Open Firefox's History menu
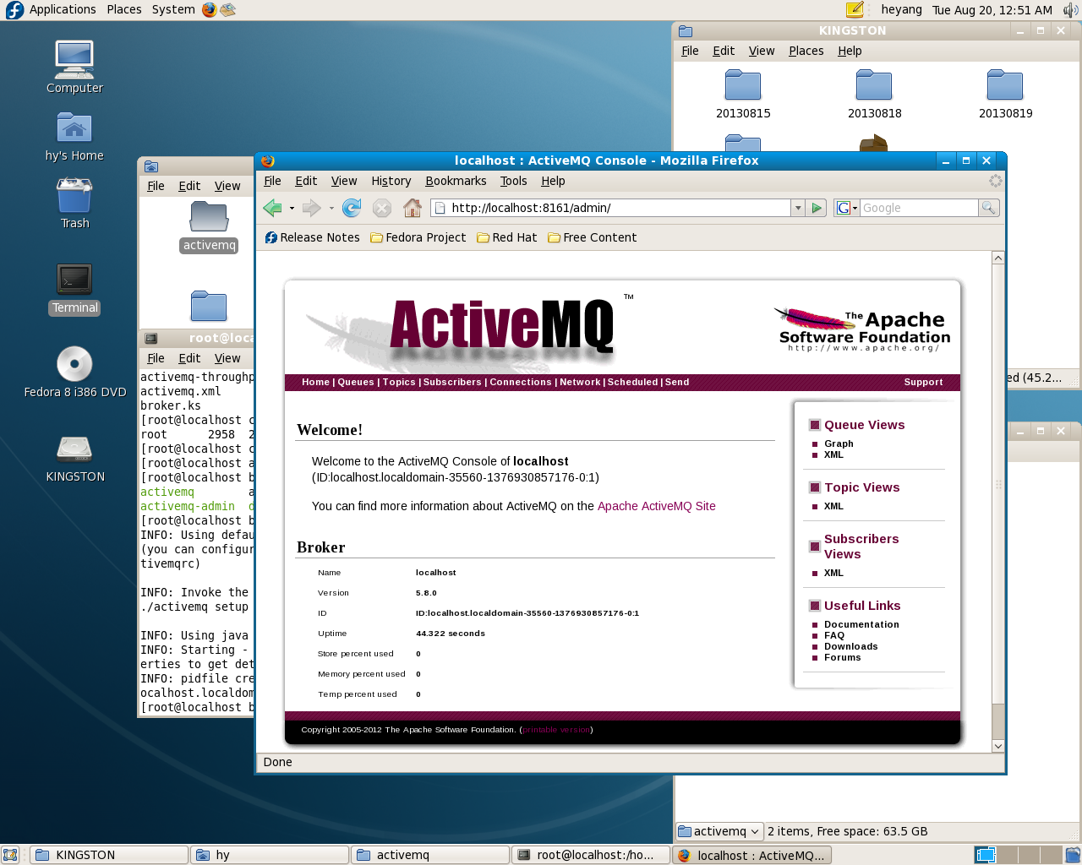The width and height of the screenshot is (1082, 865). [391, 181]
